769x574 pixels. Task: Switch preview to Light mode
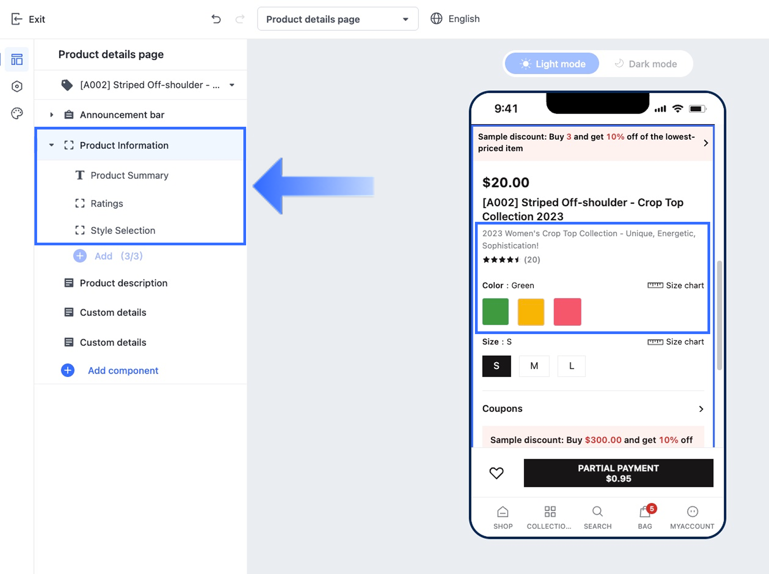tap(552, 64)
